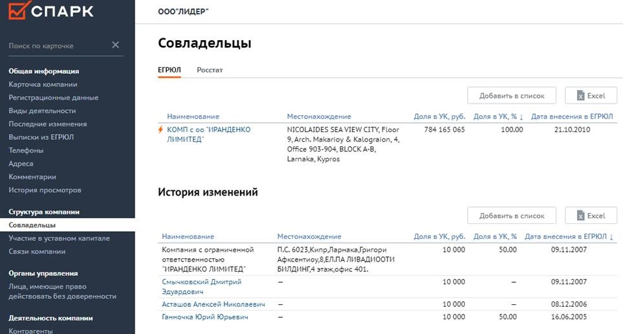Click upper Добавить в список button
The width and height of the screenshot is (623, 334).
click(x=512, y=96)
